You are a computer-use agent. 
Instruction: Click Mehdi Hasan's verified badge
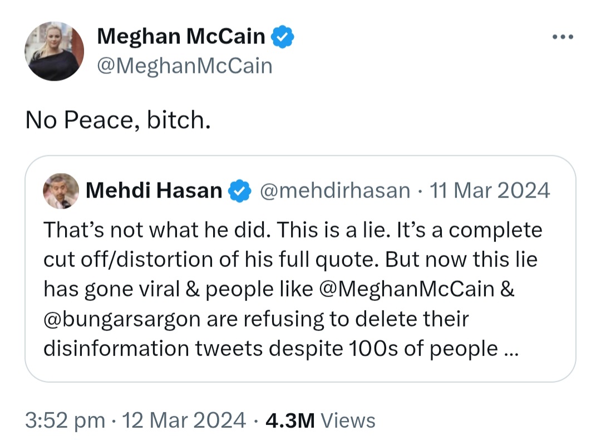click(x=239, y=190)
